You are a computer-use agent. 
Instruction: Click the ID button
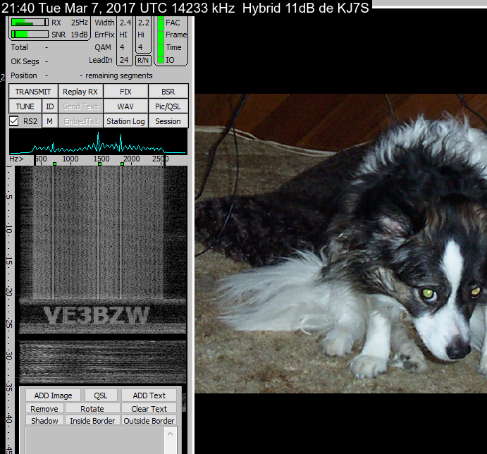[50, 106]
